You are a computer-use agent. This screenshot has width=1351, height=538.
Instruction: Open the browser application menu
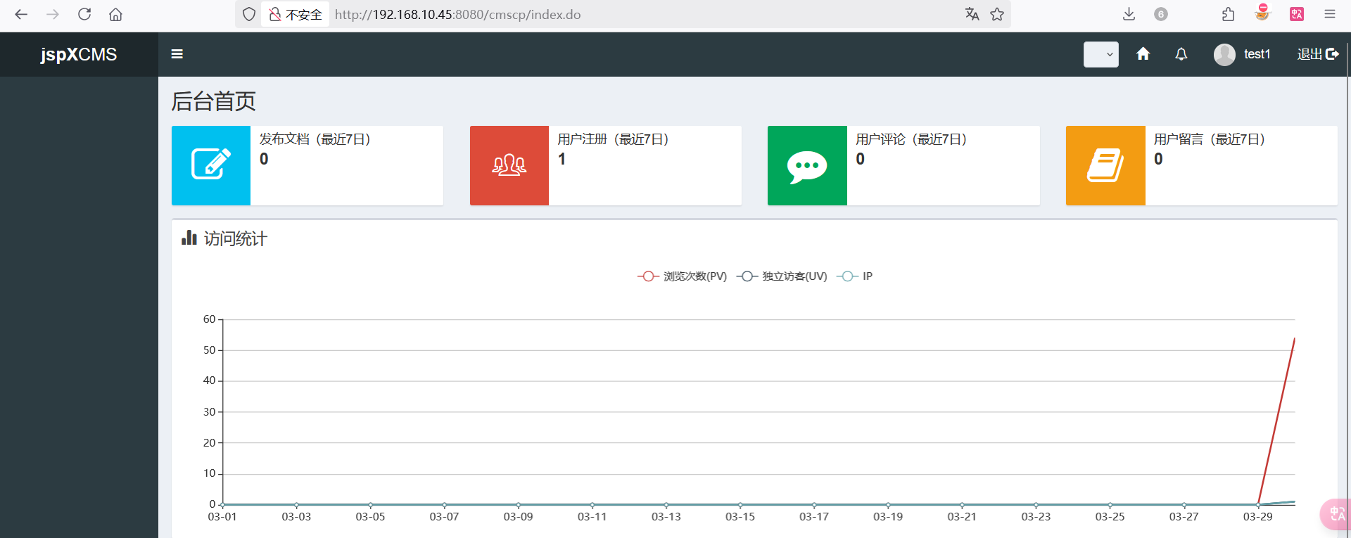[x=1329, y=14]
